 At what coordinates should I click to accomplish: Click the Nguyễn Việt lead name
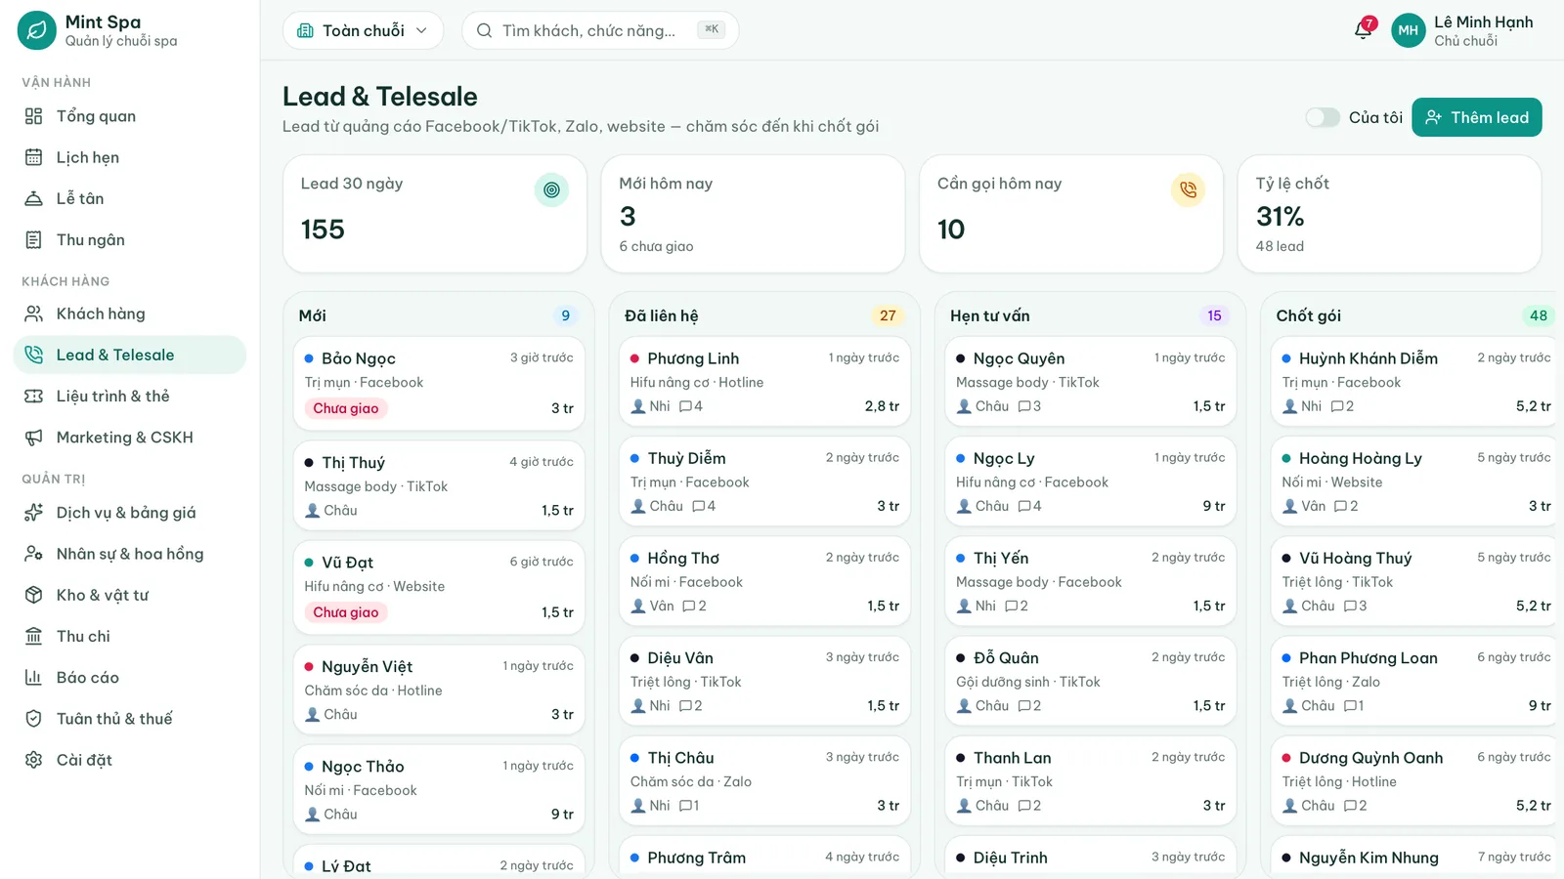point(367,666)
